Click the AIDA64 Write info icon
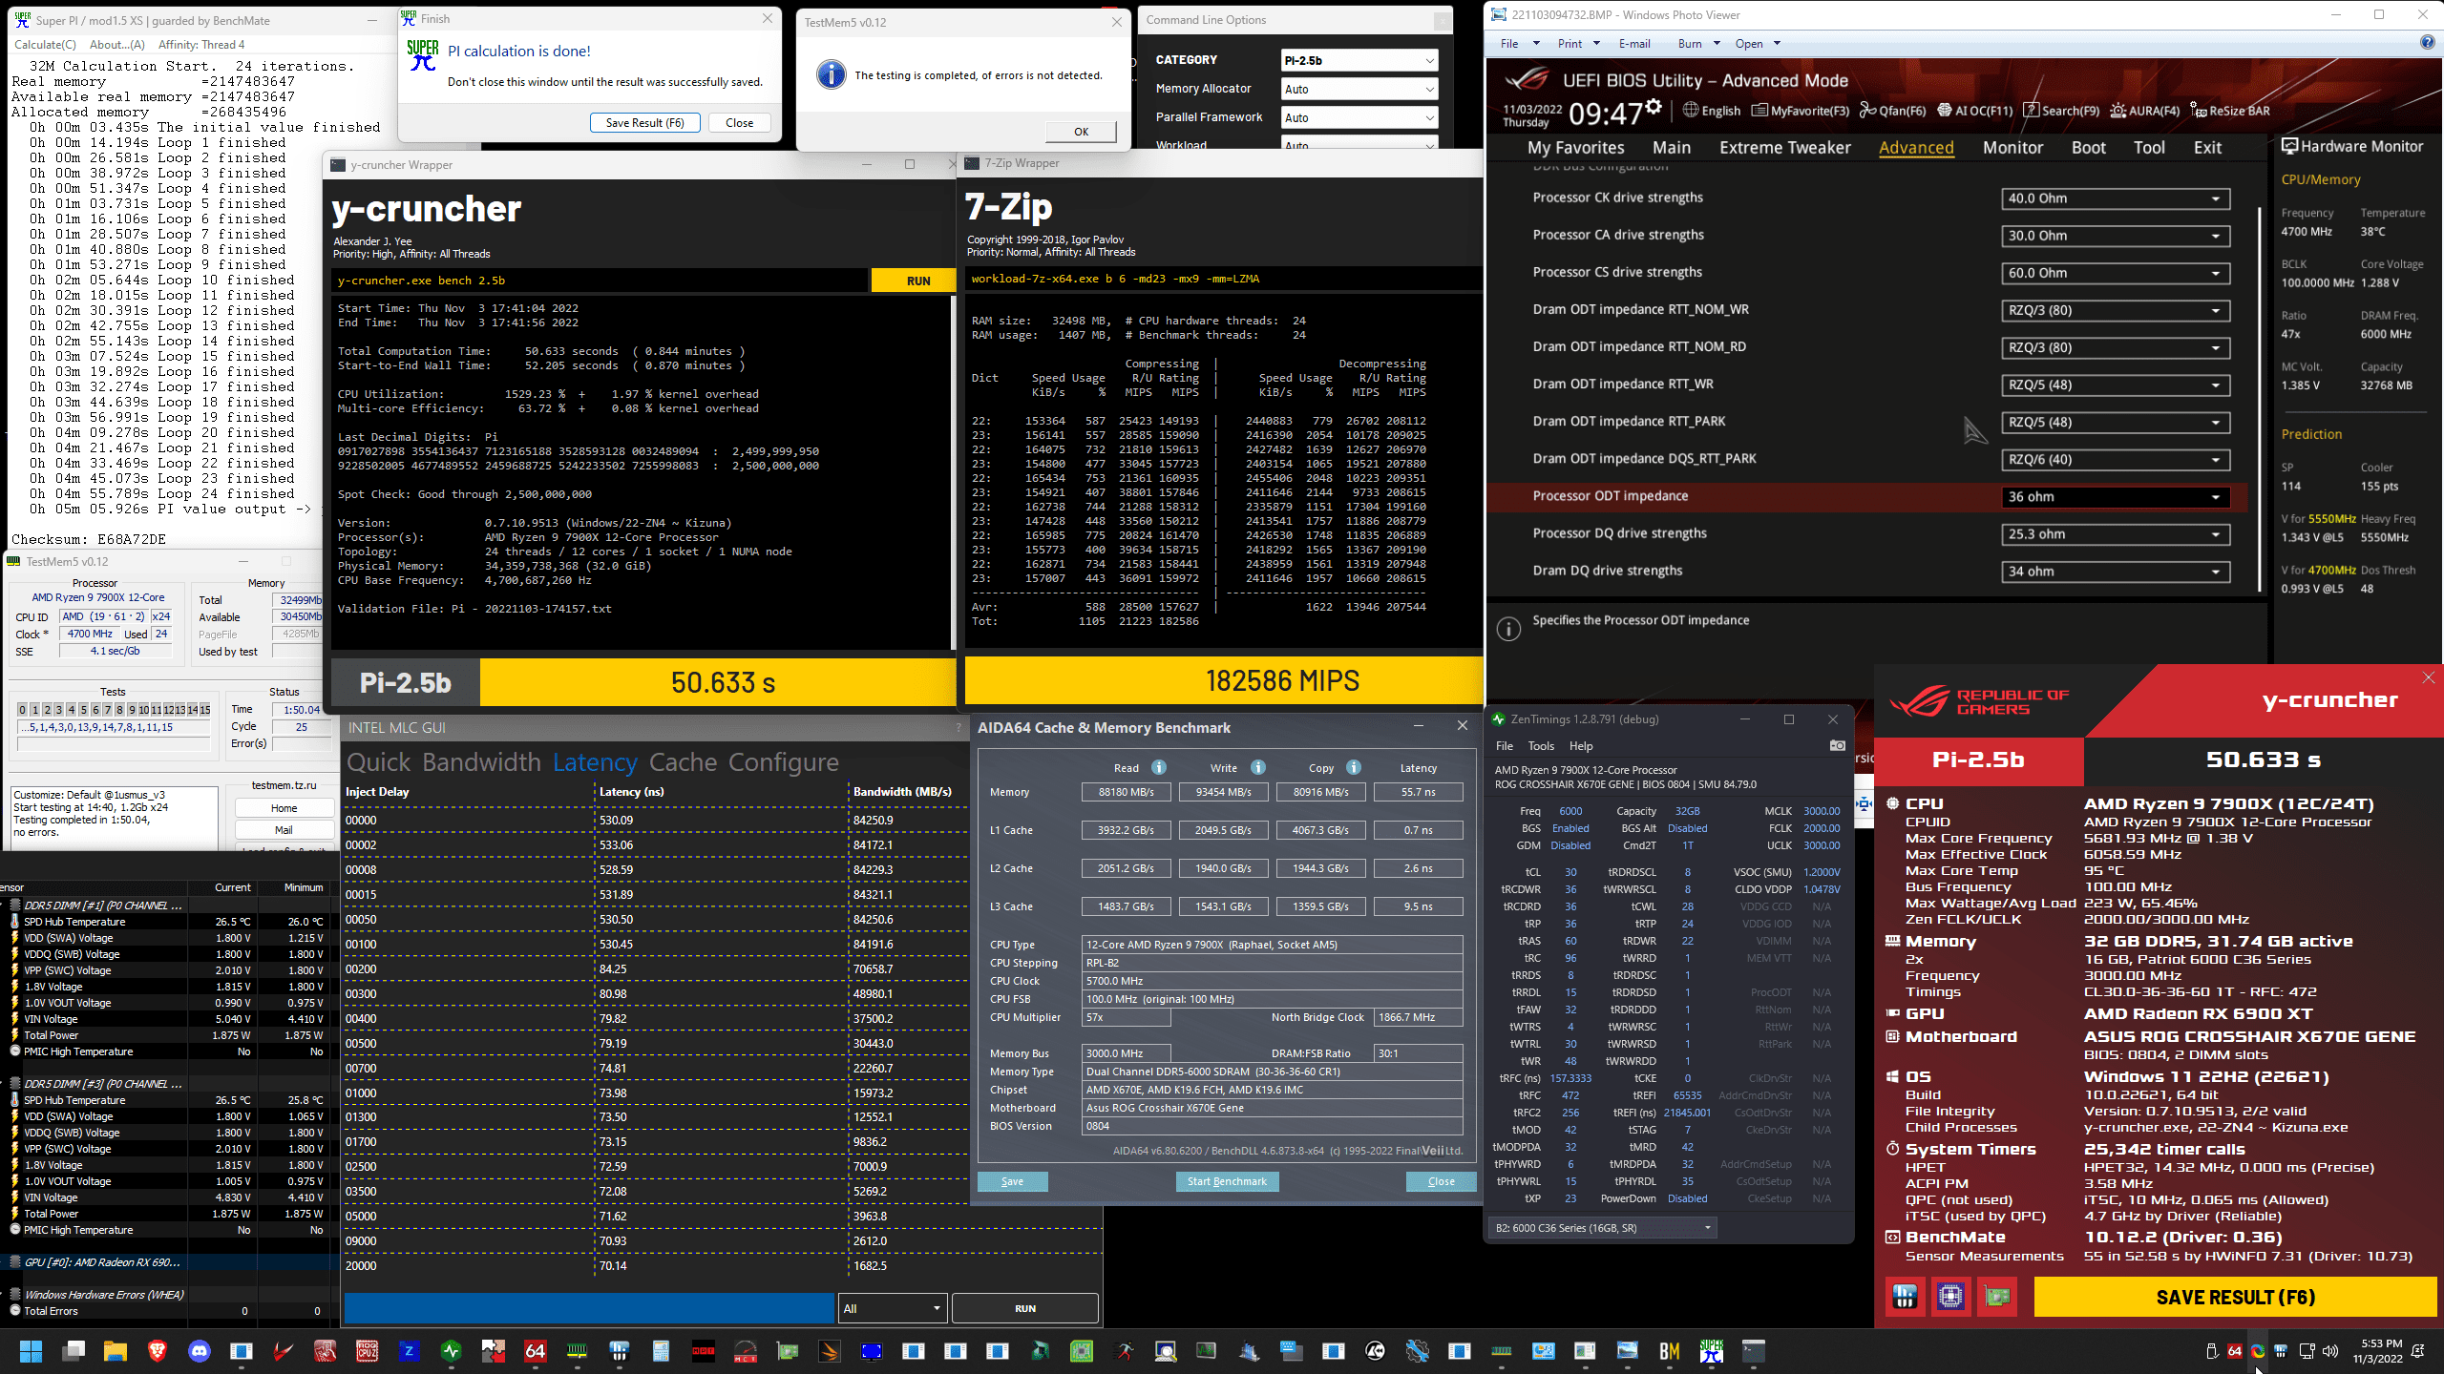 1257,767
